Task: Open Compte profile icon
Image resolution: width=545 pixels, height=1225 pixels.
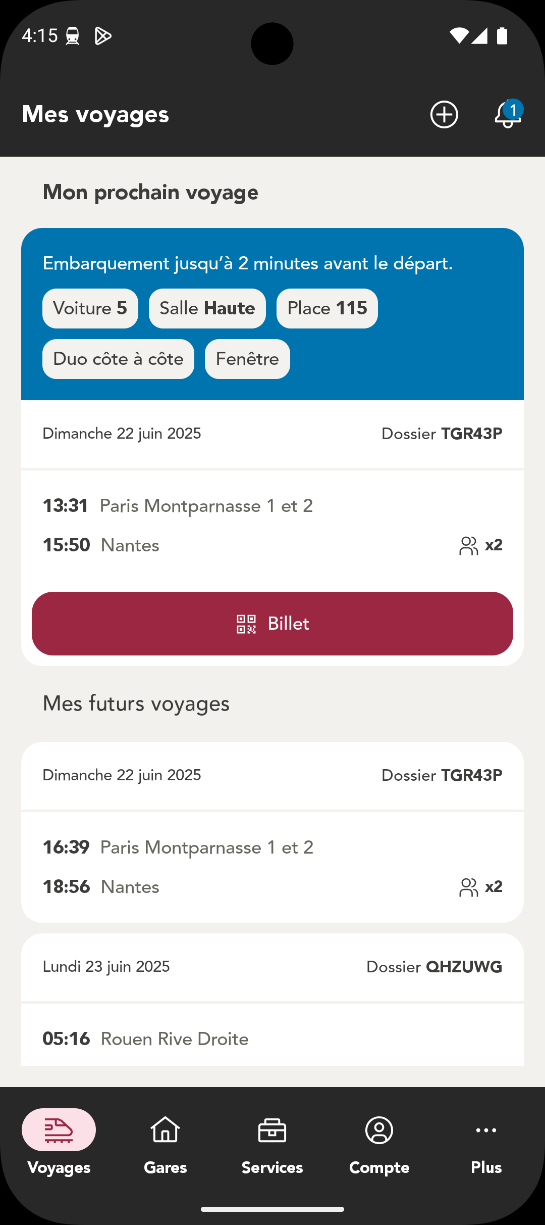Action: pyautogui.click(x=379, y=1130)
